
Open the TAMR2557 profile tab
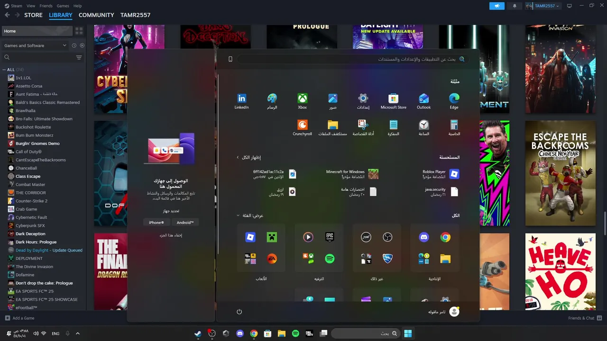click(x=135, y=15)
